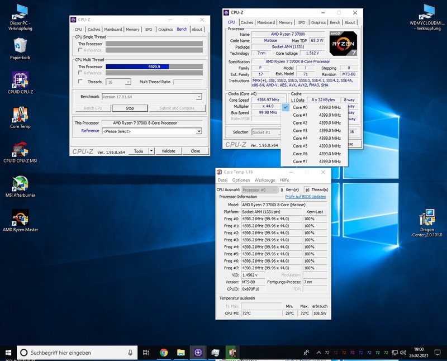447x361 pixels.
Task: Open the Windows Start menu
Action: coord(8,353)
